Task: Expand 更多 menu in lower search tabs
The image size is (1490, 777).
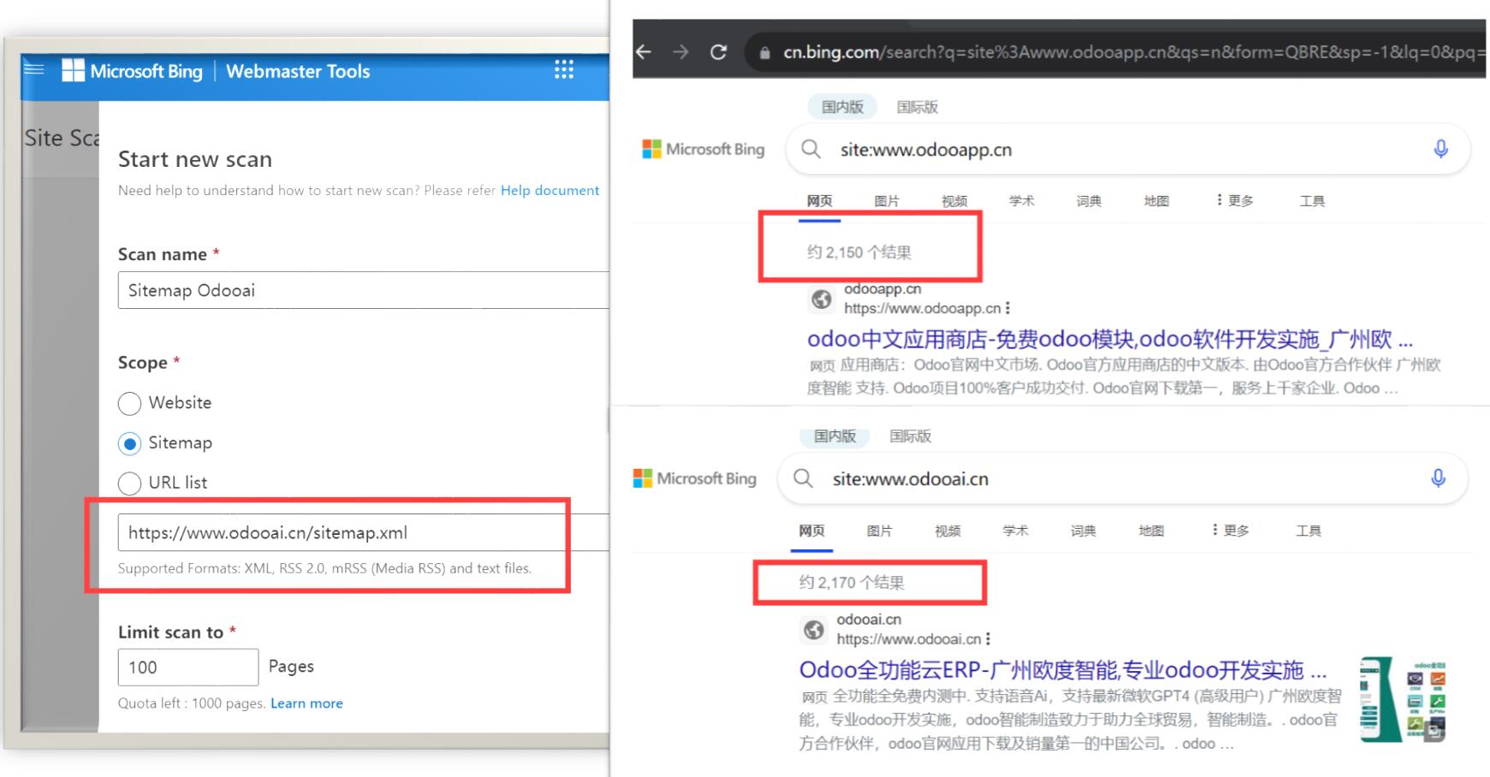Action: 1231,531
